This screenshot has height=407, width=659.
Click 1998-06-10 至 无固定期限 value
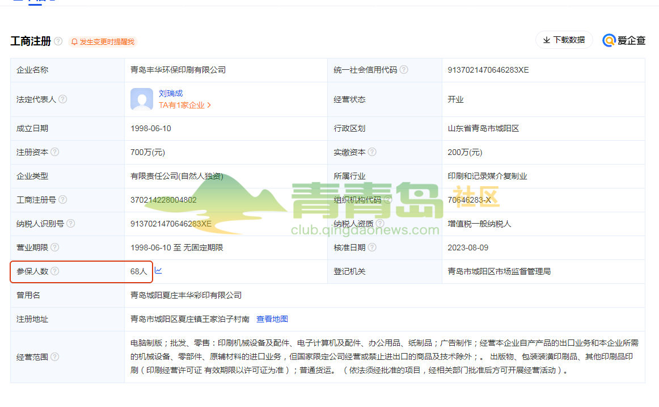pos(176,247)
